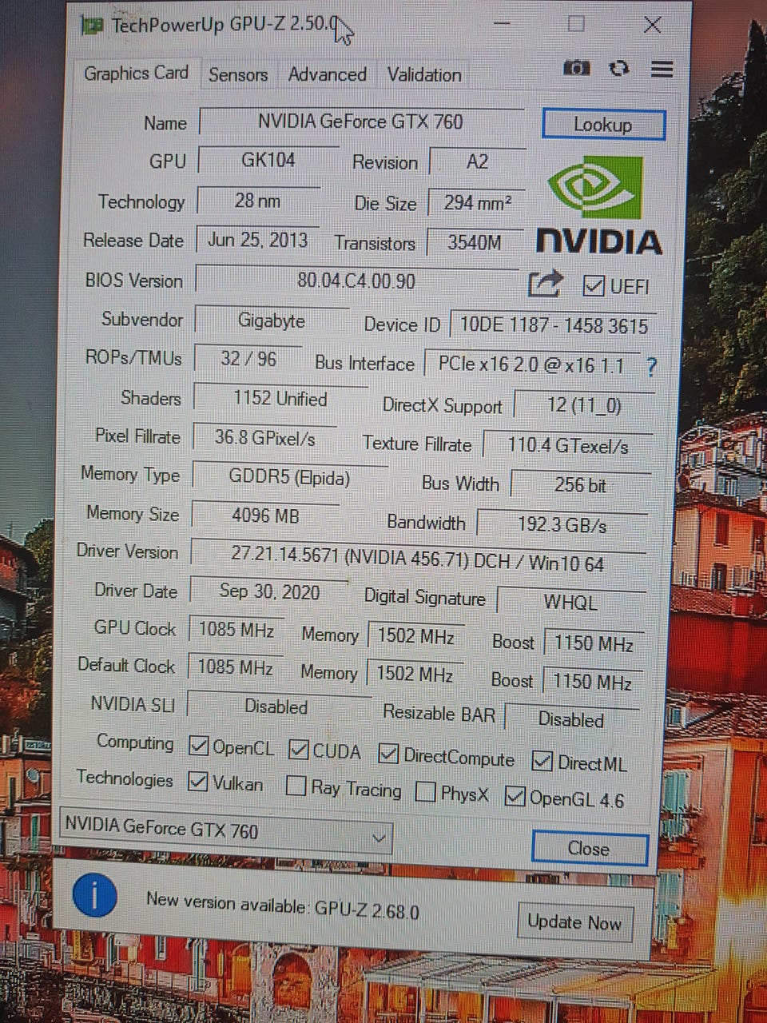Click the Texture Fillrate value 110.4 GTexel/s
The image size is (767, 1023).
click(568, 446)
